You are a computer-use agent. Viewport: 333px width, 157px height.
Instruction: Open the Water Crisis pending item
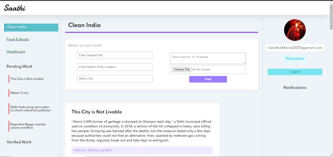(x=19, y=93)
